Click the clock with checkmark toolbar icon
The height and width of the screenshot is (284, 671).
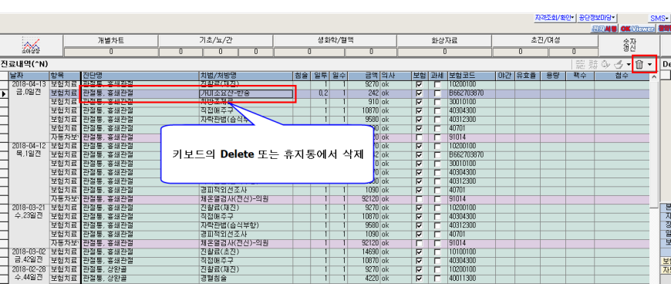(605, 65)
